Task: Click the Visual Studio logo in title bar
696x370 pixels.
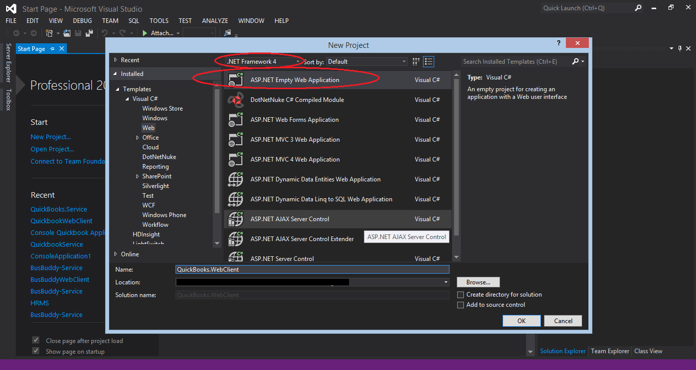Action: point(11,9)
